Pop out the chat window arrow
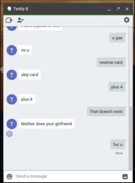Screen dimensions: 135x183 pos(118,9)
